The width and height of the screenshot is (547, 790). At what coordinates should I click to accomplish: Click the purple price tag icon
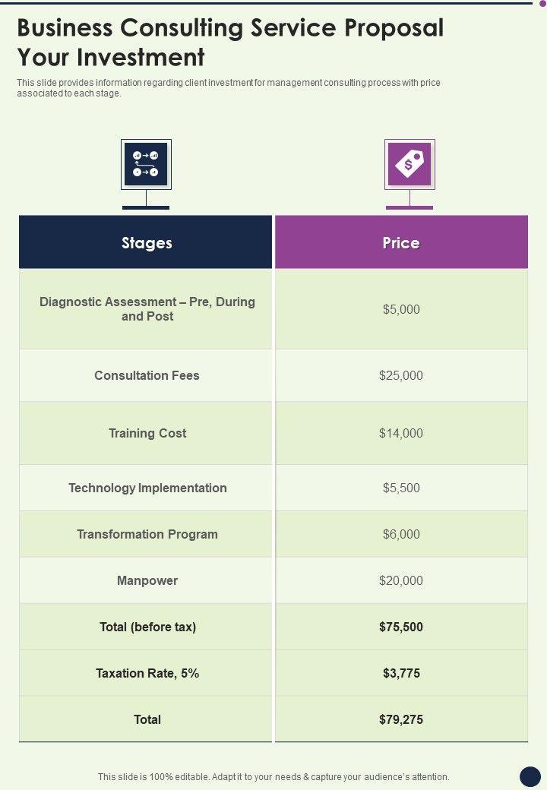pyautogui.click(x=409, y=164)
